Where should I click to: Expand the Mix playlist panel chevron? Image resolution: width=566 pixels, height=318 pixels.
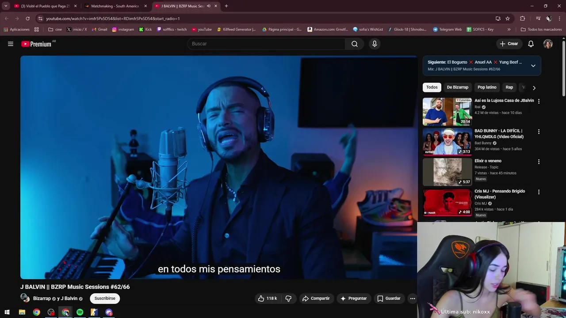[x=533, y=65]
